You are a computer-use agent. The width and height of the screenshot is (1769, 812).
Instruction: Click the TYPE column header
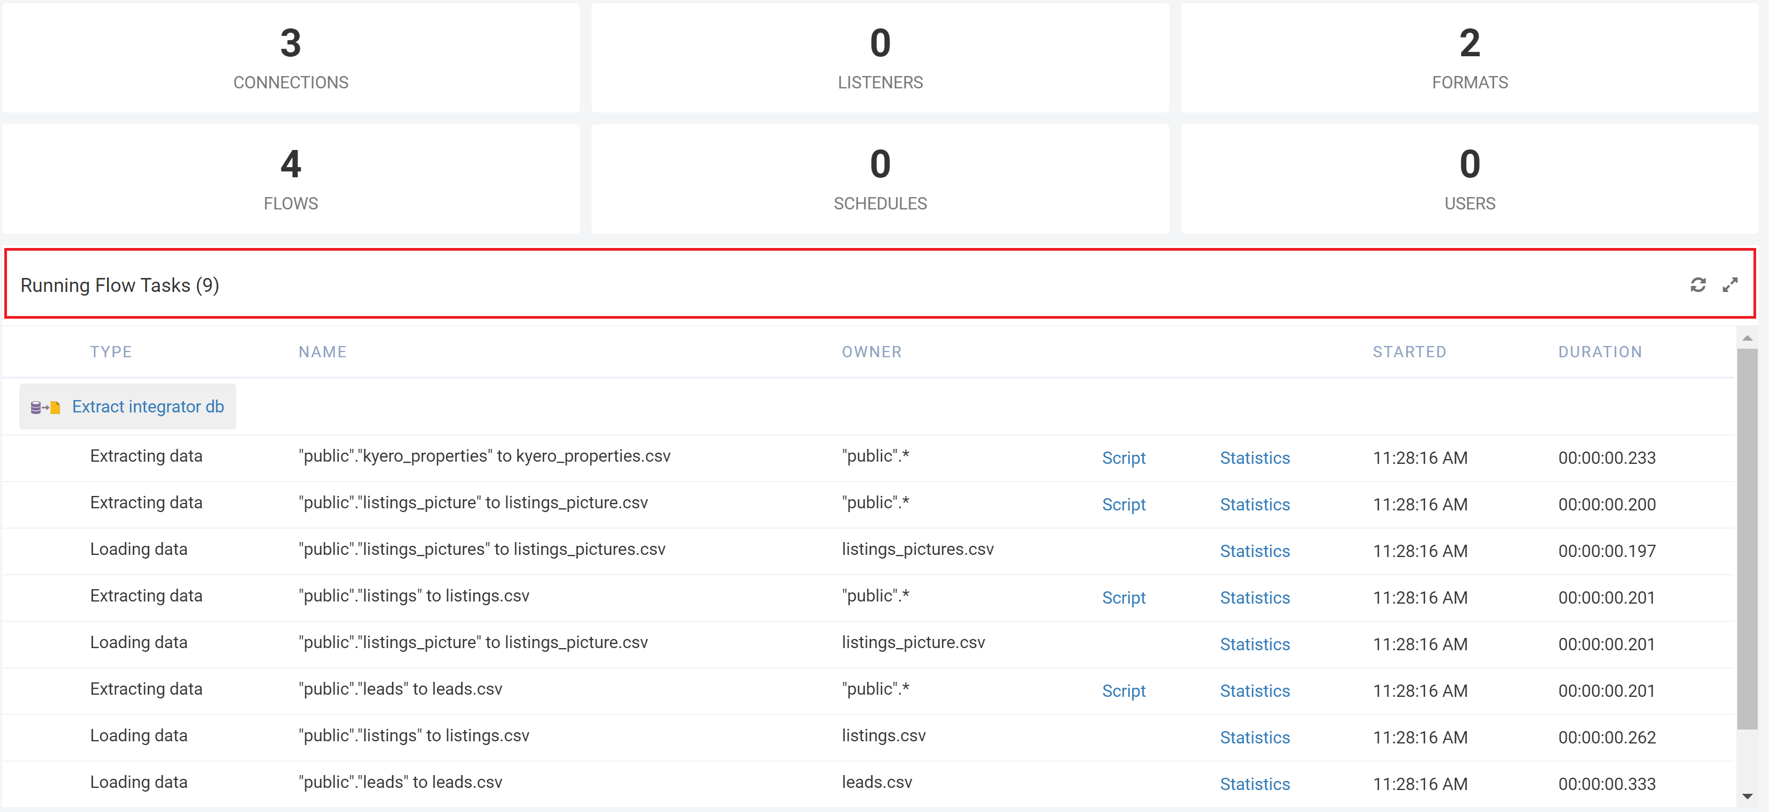coord(110,352)
